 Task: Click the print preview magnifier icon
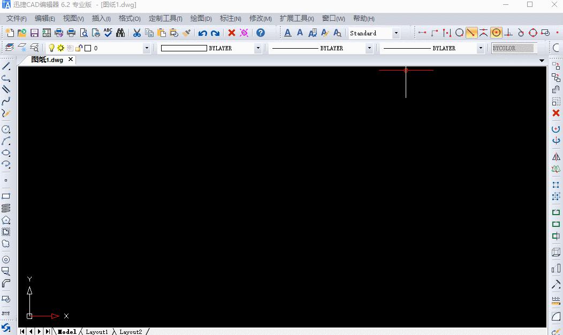(x=83, y=33)
